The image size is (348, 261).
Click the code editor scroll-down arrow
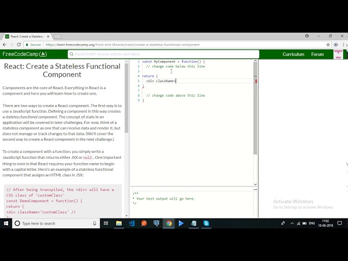255,184
